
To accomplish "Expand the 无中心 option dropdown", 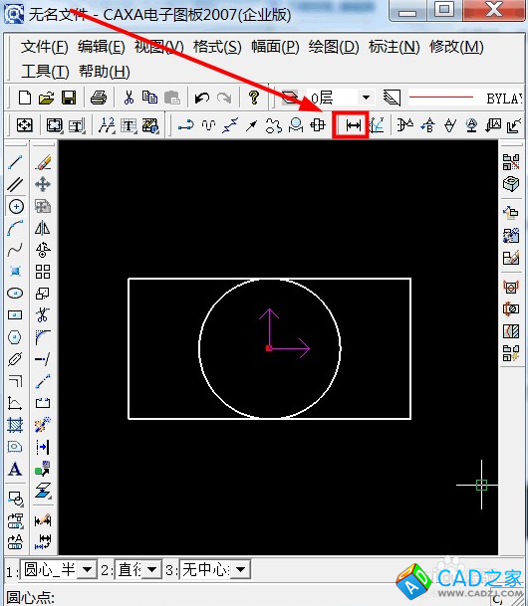I will tap(241, 569).
